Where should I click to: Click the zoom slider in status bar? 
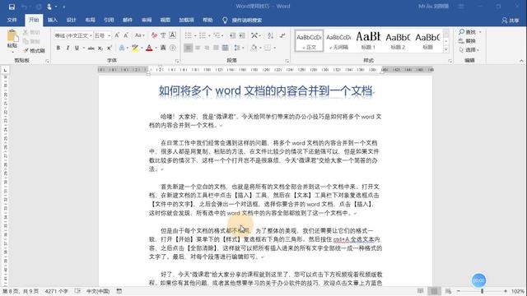482,291
